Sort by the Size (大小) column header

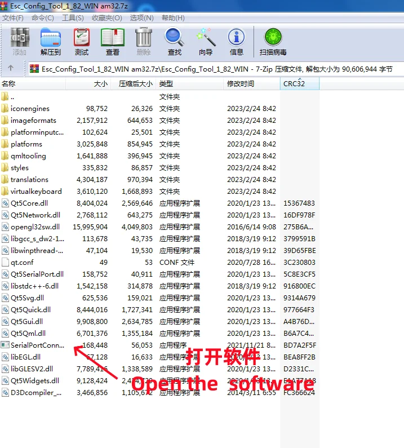pos(100,83)
